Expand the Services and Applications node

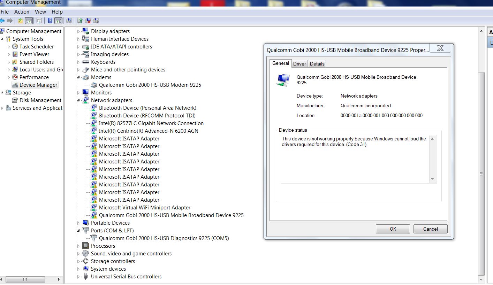point(2,108)
